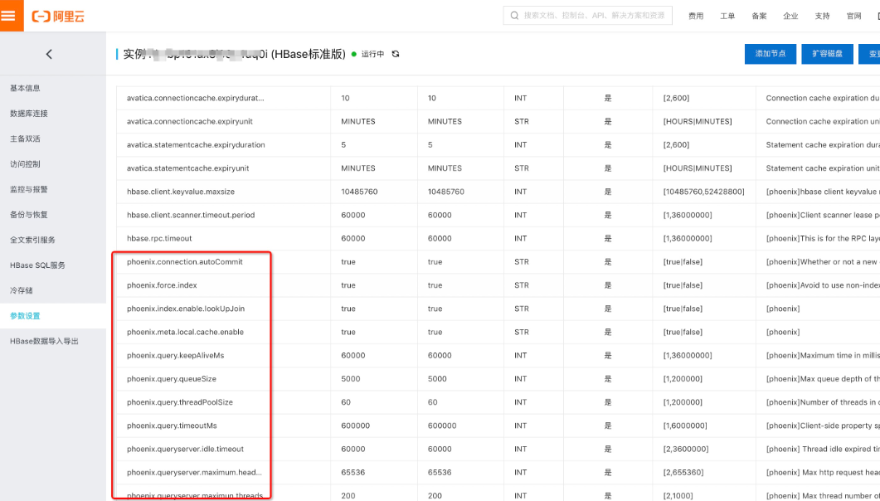Refresh the instance status

396,54
